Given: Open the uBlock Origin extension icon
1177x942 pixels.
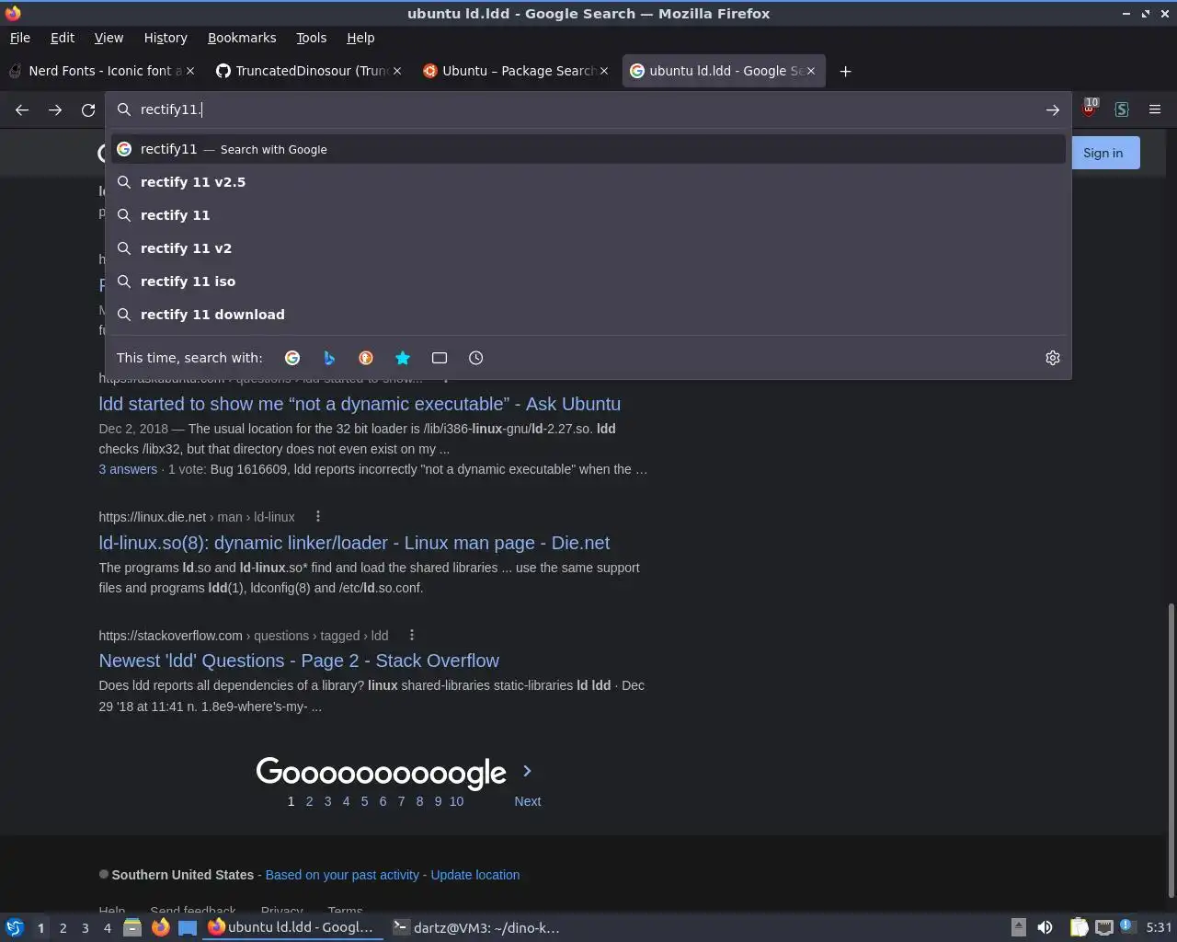Looking at the screenshot, I should click(1090, 109).
